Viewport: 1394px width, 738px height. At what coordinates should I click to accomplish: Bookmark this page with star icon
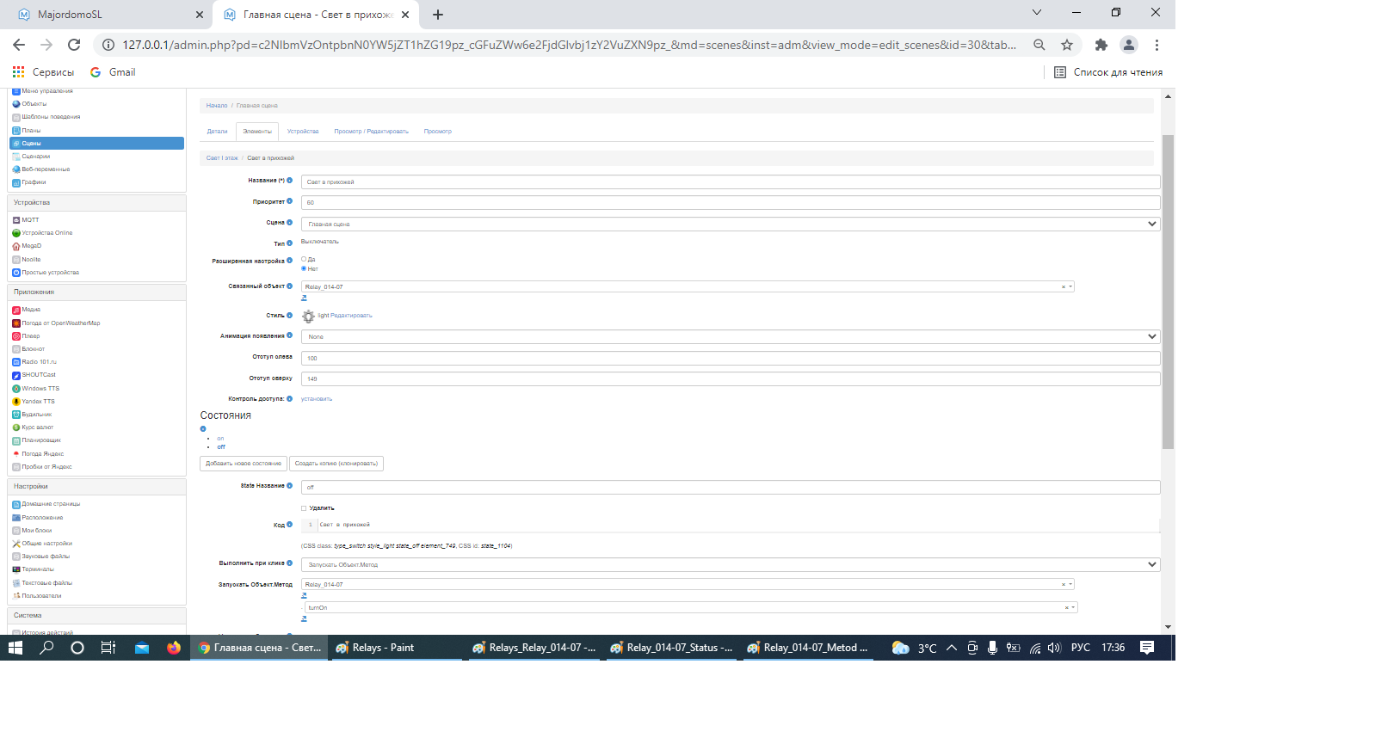click(1067, 45)
